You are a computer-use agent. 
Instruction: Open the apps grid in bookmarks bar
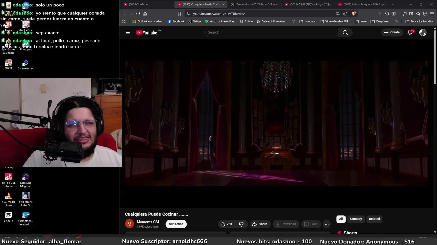(x=124, y=21)
